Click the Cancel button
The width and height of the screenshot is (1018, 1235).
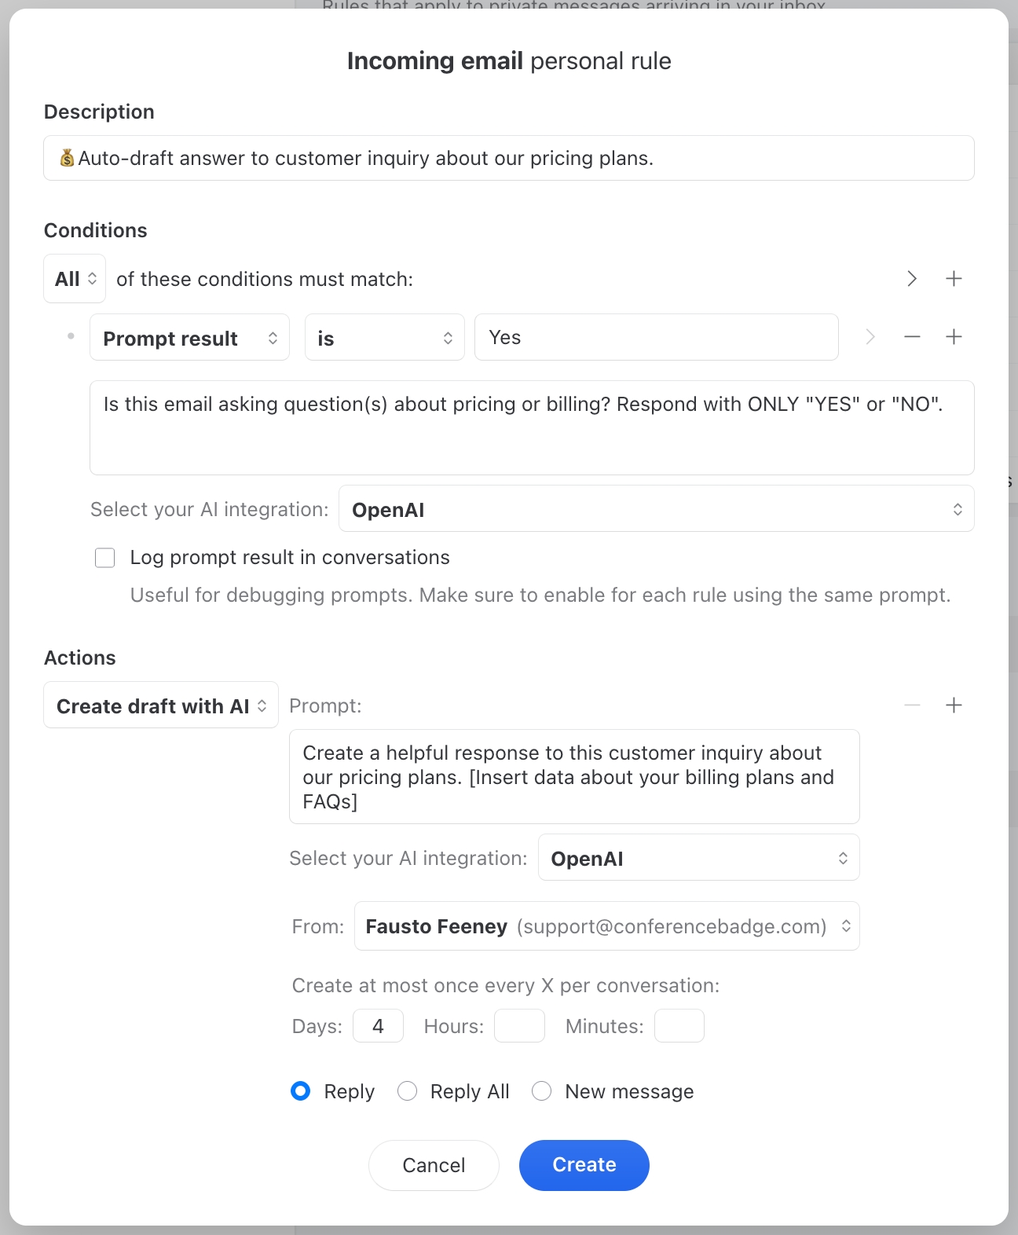pos(434,1165)
